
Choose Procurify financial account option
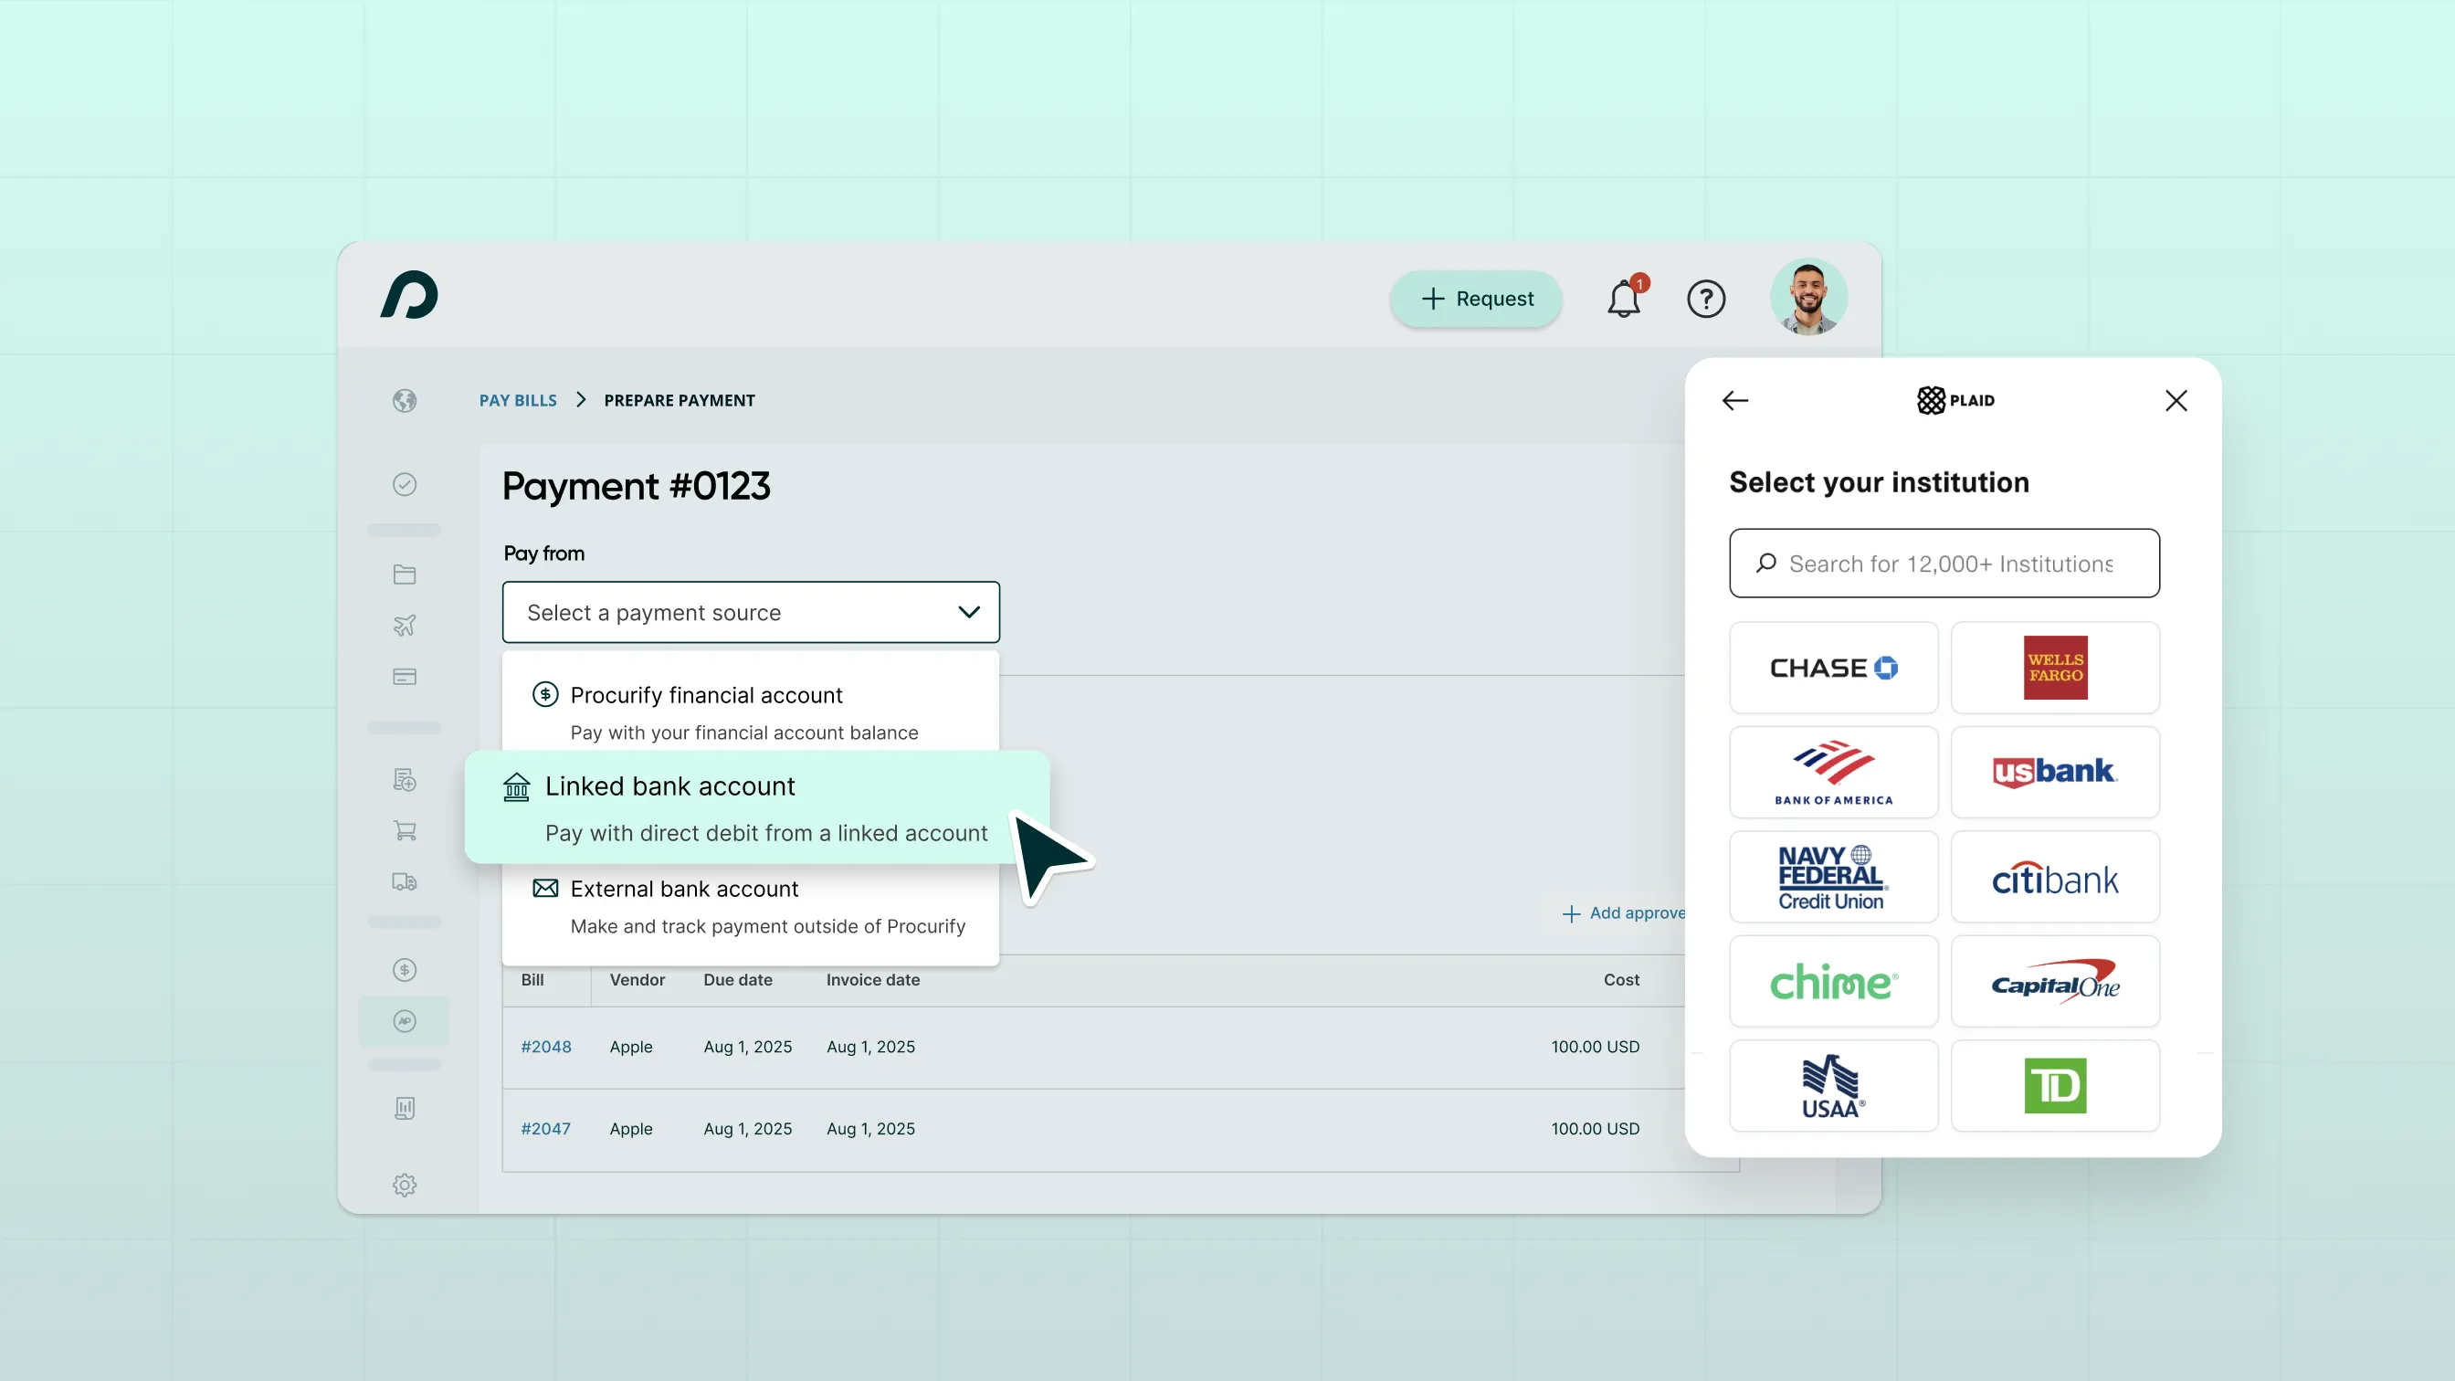[751, 710]
